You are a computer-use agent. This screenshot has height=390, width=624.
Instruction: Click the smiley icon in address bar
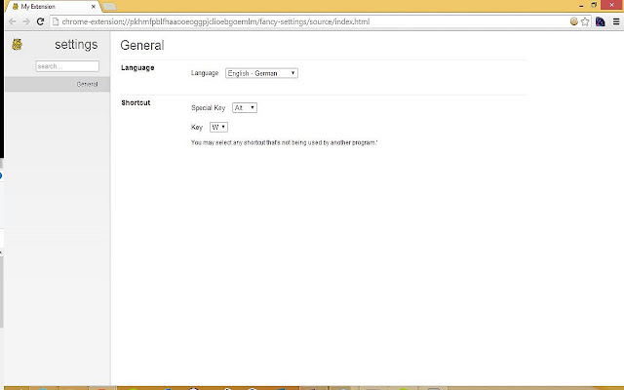[574, 21]
